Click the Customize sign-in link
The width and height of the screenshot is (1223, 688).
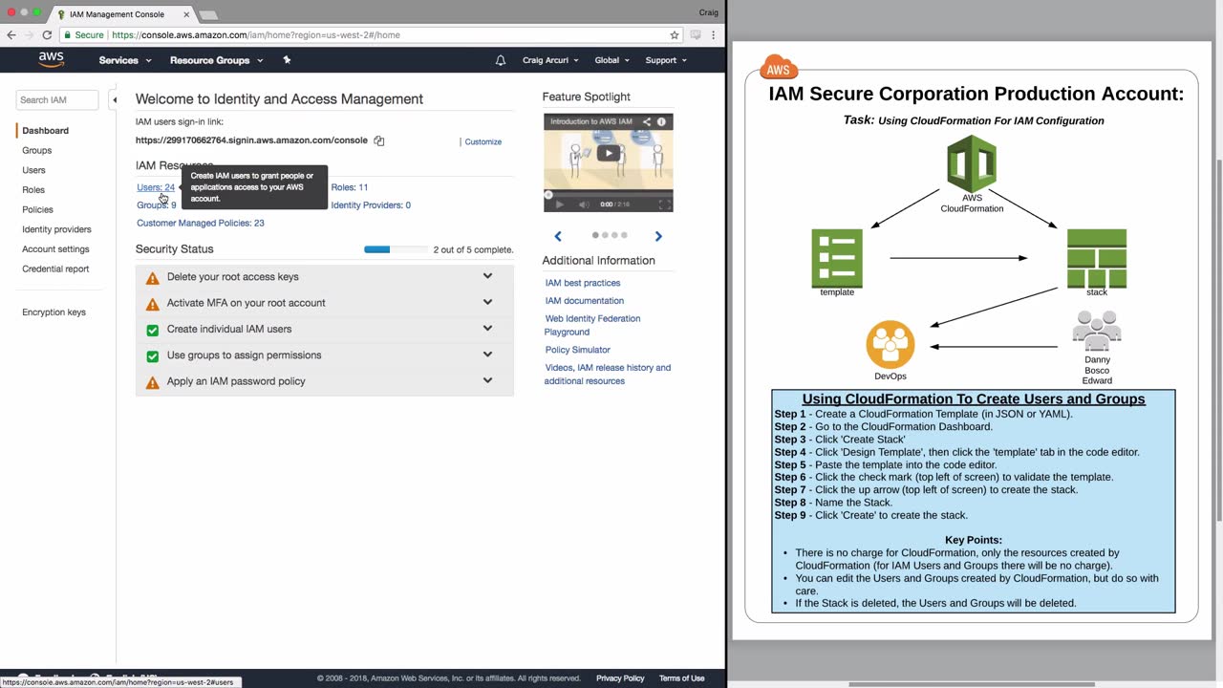[483, 142]
